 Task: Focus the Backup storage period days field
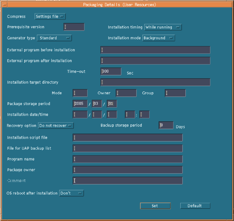tap(166, 125)
